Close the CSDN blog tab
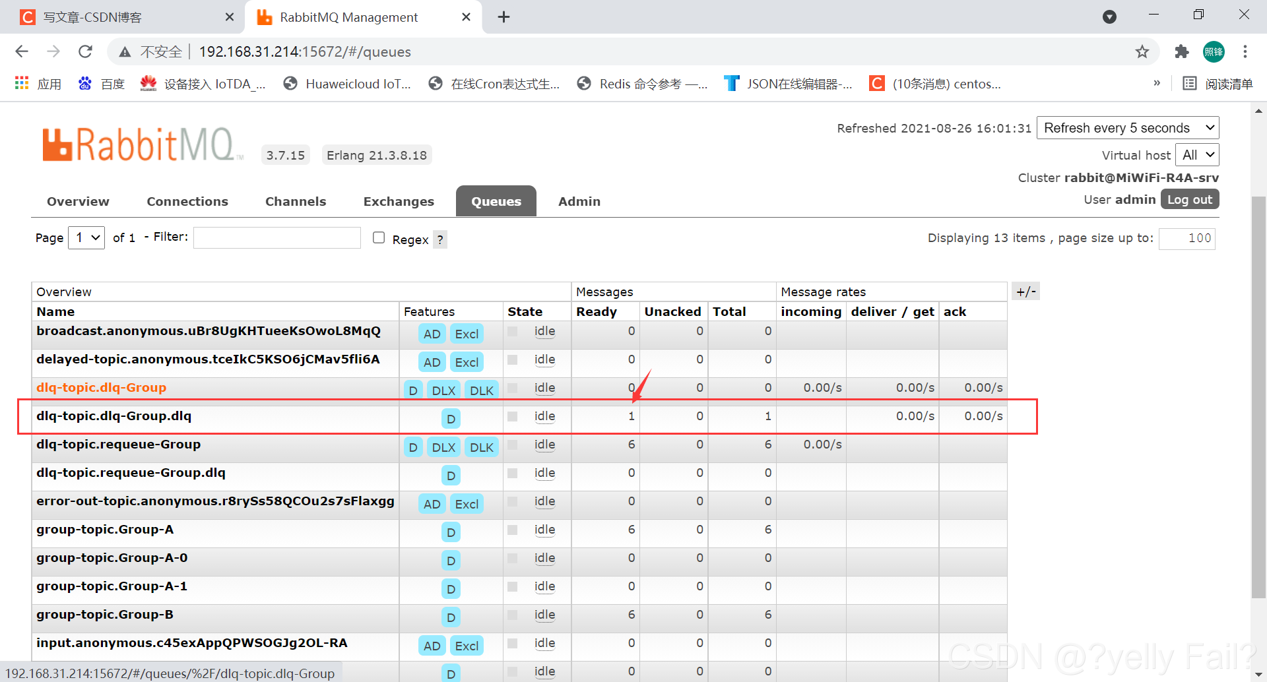The image size is (1267, 682). [x=230, y=17]
